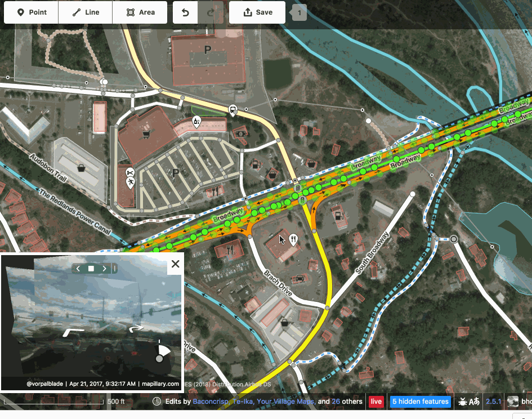
Task: Select the Point drawing tool
Action: [31, 12]
